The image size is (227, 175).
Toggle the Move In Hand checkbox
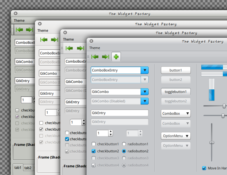(x=204, y=168)
